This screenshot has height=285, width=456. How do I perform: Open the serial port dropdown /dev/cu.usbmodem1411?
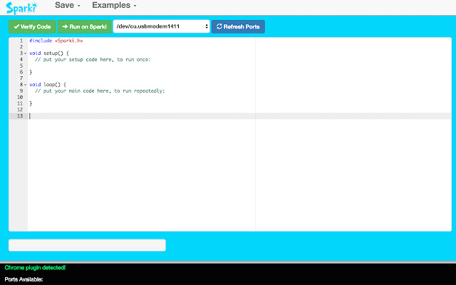click(162, 26)
